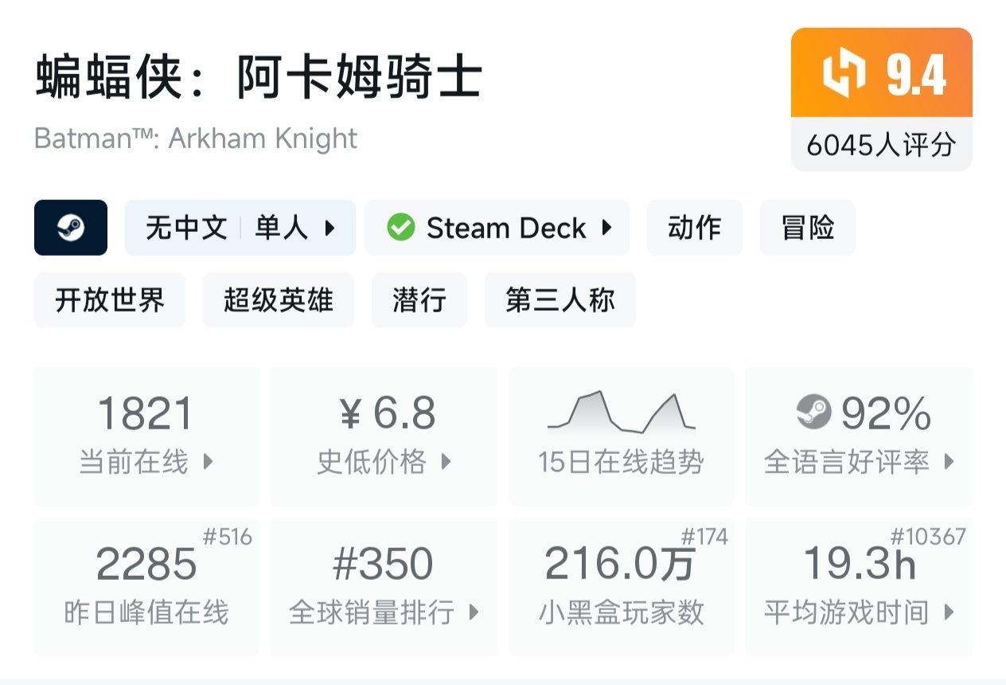1006x685 pixels.
Task: Tap the 开放世界 tag
Action: [110, 300]
